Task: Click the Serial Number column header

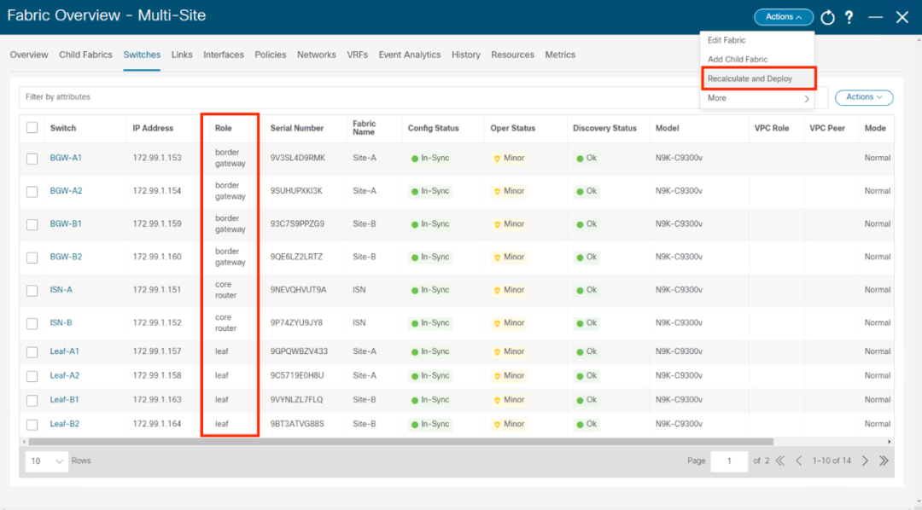Action: point(297,128)
